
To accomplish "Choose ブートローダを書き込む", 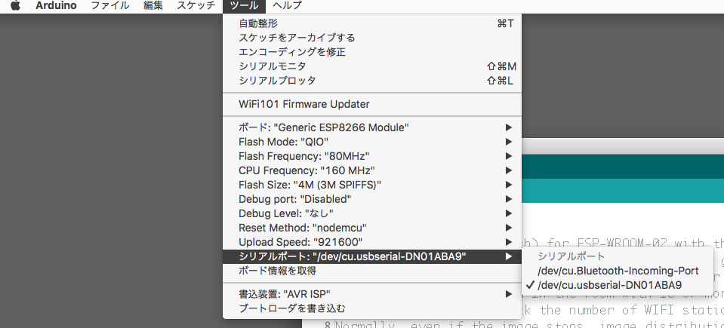I will tap(372, 308).
